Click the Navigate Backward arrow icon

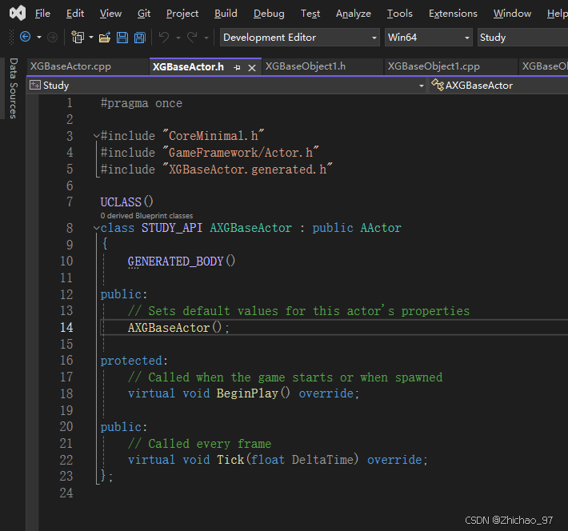pos(25,38)
